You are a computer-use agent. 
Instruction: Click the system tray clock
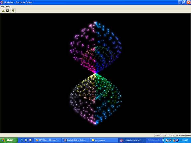(x=184, y=140)
